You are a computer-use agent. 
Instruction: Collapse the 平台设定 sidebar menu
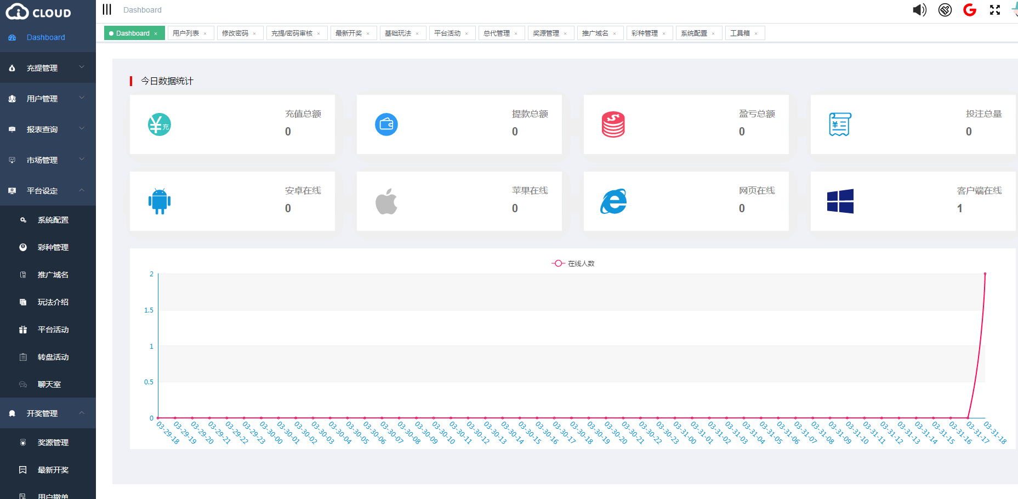pyautogui.click(x=48, y=191)
